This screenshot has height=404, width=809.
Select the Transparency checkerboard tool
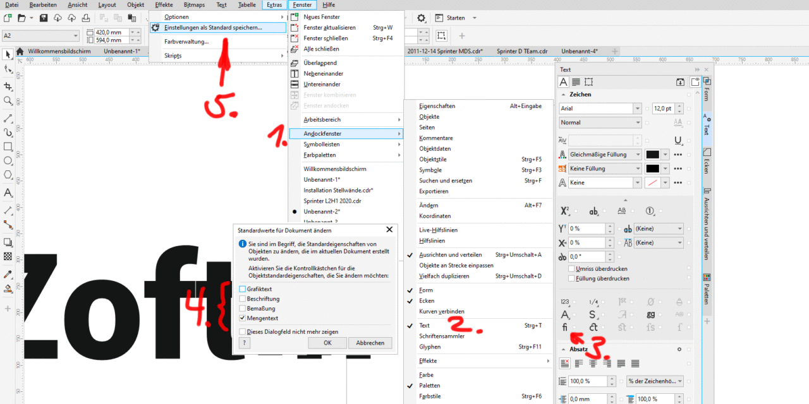(x=8, y=256)
